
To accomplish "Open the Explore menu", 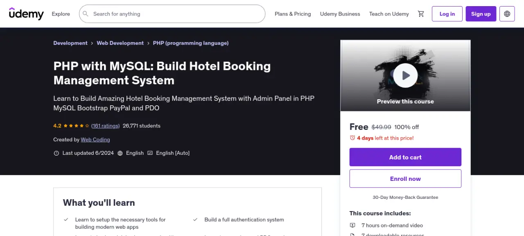I will 61,14.
